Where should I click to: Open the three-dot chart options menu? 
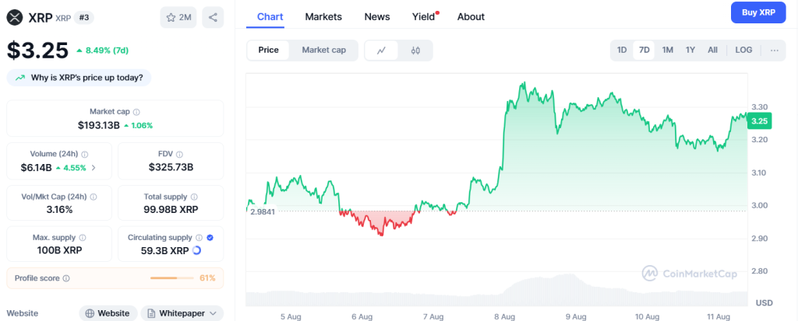[774, 51]
